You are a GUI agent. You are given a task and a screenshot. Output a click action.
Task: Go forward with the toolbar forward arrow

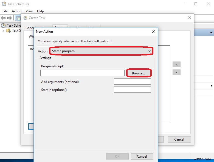click(x=9, y=18)
